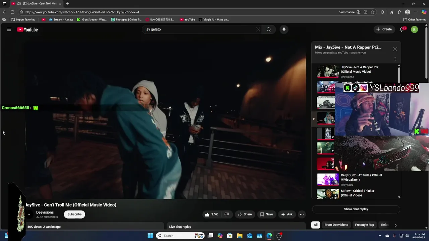This screenshot has width=429, height=241.
Task: Clear the 'jay gelato' search text
Action: click(x=258, y=29)
